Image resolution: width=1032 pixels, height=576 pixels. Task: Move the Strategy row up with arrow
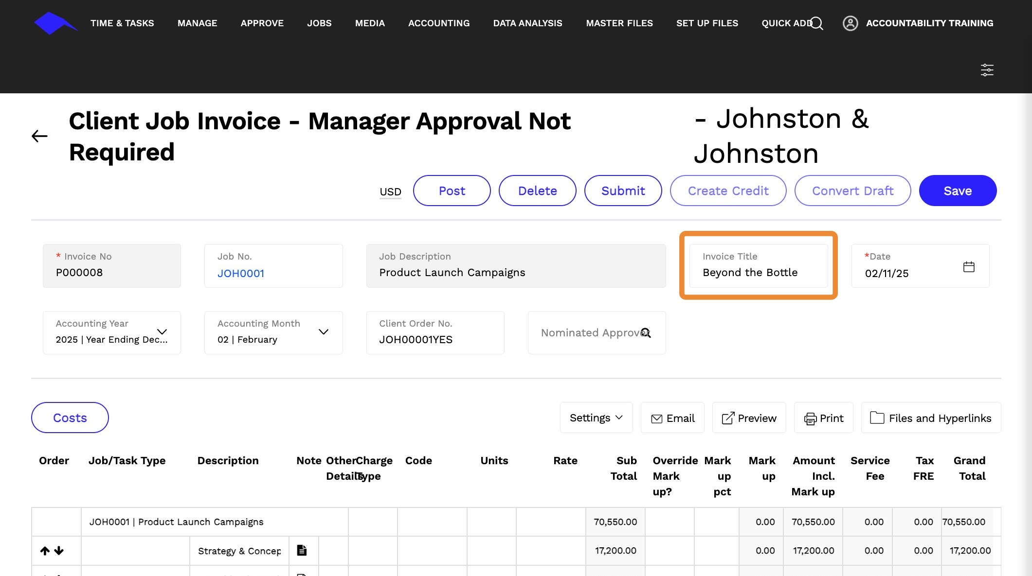45,551
